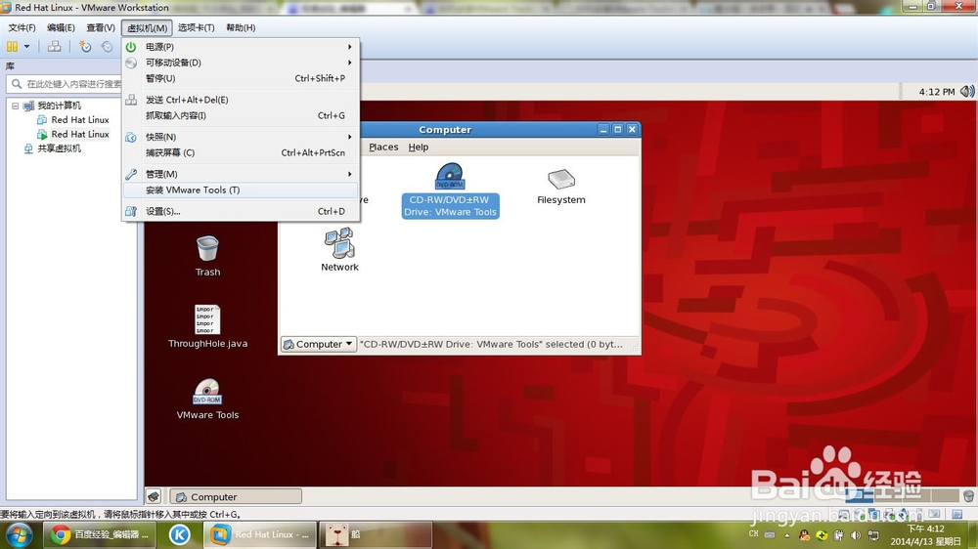Open Places menu in Computer window
The height and width of the screenshot is (549, 978).
point(383,148)
